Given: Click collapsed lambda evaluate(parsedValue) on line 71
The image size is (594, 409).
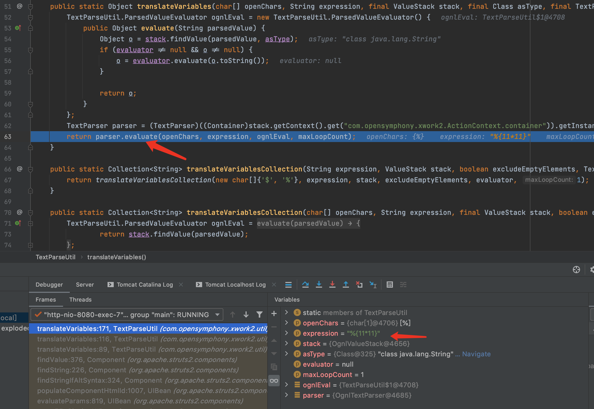Looking at the screenshot, I should (308, 223).
